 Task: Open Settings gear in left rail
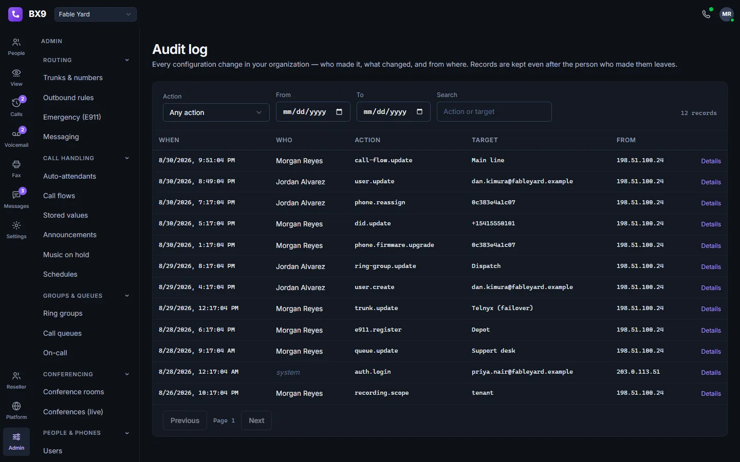tap(16, 230)
